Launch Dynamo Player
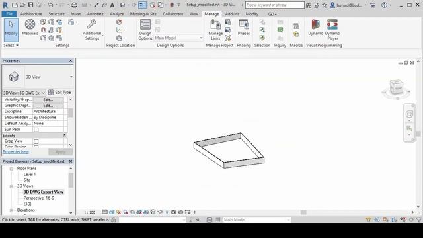Screen dimensions: 423x238 (332, 30)
